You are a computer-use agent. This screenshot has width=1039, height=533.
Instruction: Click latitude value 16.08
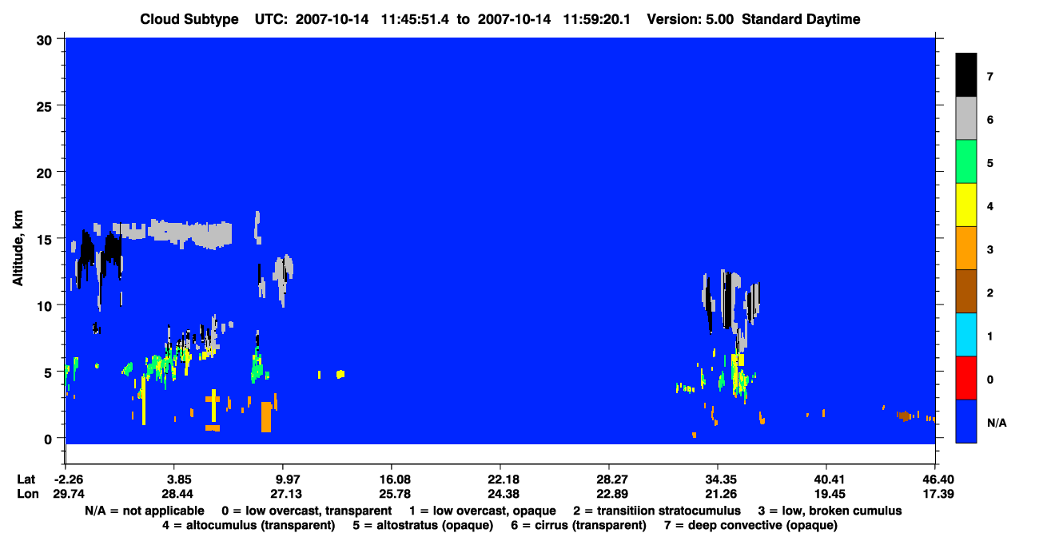(x=392, y=479)
